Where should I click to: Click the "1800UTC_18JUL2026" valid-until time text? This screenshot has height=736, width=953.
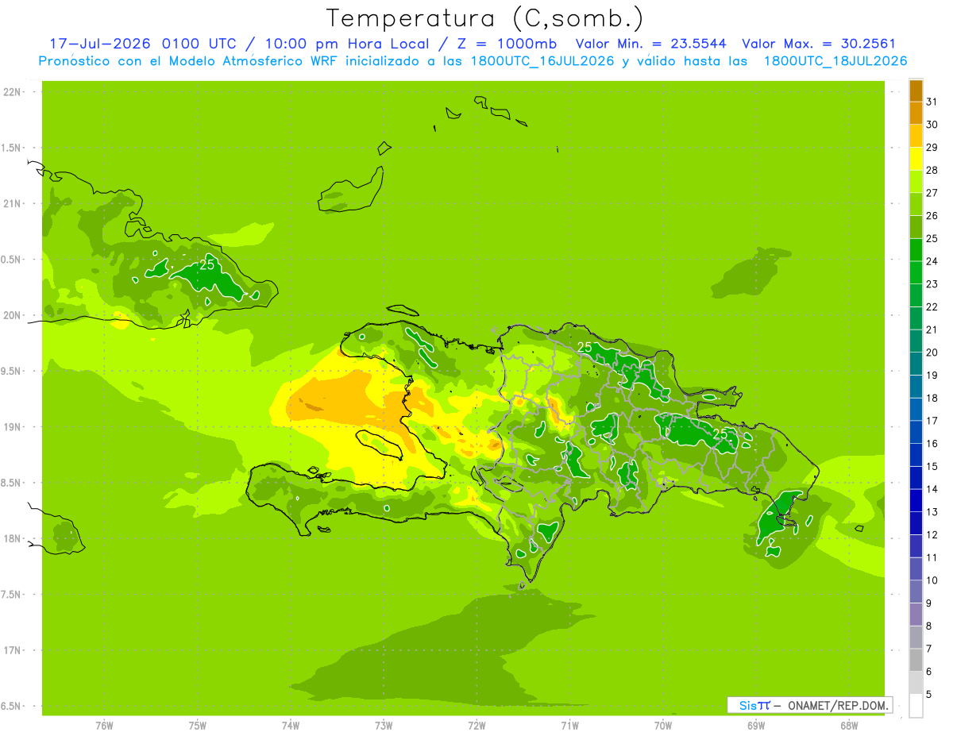[835, 61]
